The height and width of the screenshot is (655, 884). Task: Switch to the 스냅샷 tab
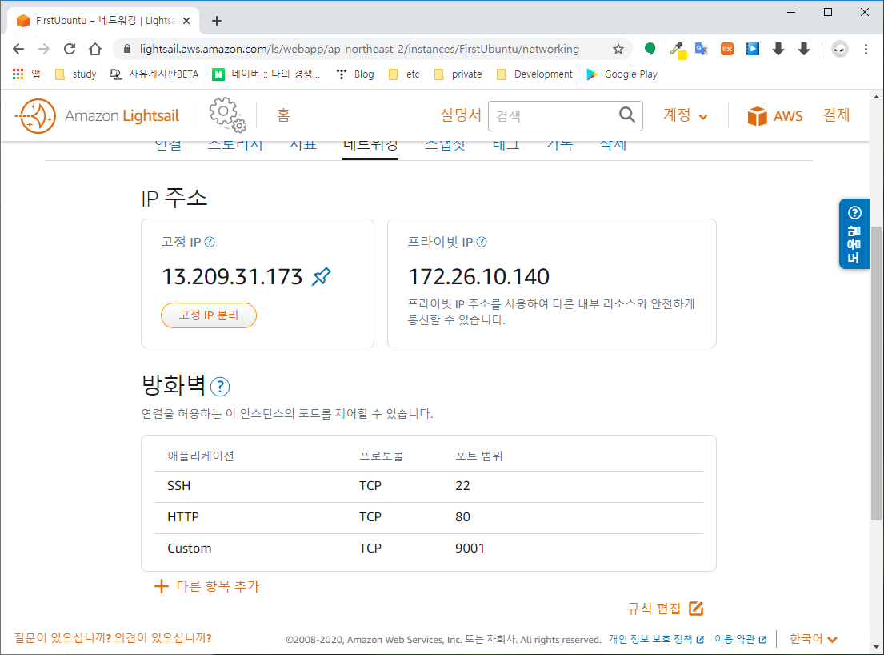point(446,144)
